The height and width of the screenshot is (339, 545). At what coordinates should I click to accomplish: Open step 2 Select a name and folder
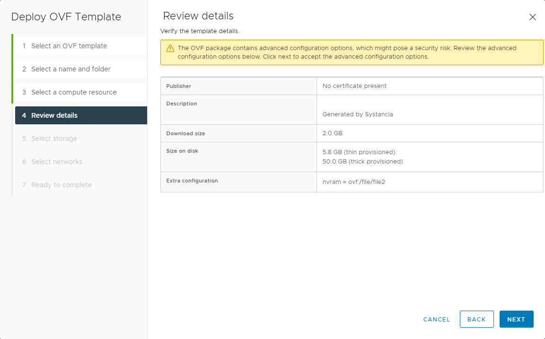coord(71,69)
